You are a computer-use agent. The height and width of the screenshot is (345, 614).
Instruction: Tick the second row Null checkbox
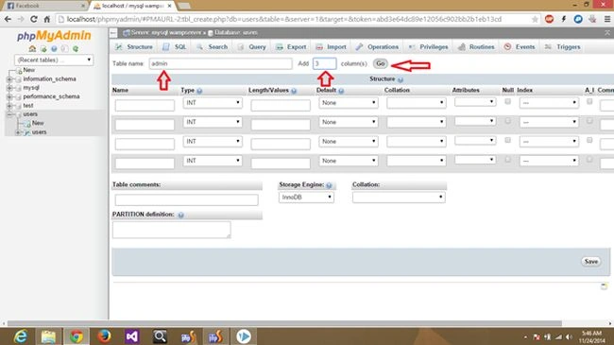507,121
